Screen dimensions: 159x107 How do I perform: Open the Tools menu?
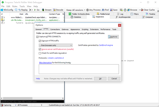[x=22, y=6]
